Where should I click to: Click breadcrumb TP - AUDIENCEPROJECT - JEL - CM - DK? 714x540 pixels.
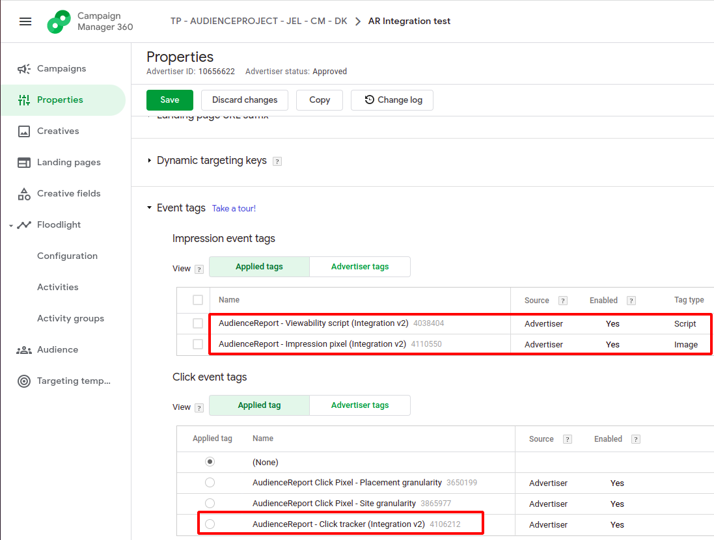click(x=258, y=21)
